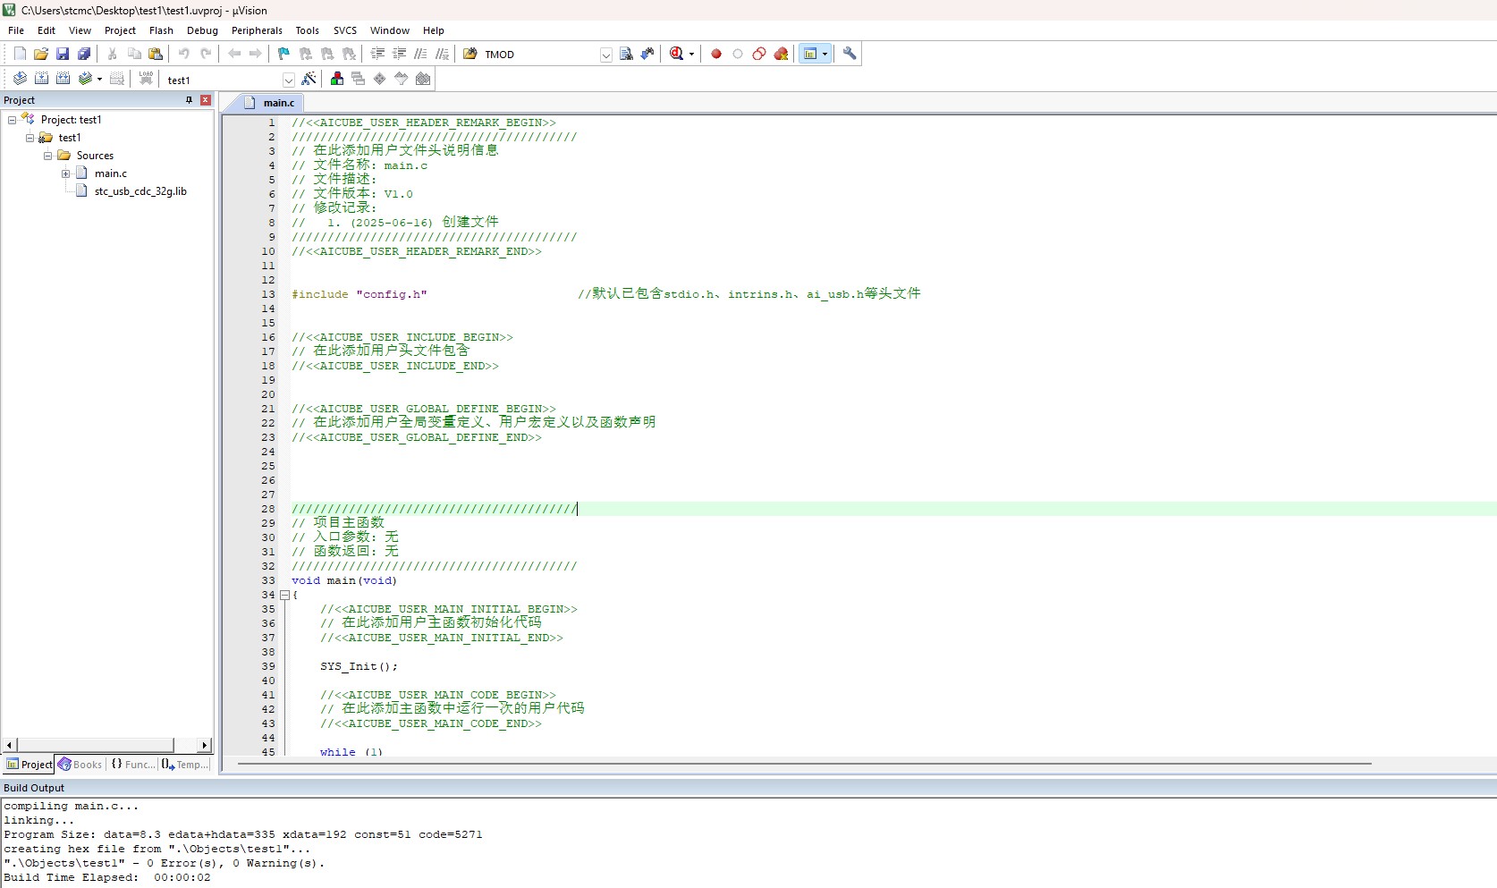1497x888 pixels.
Task: Collapse the Project: test1 tree node
Action: [x=12, y=120]
